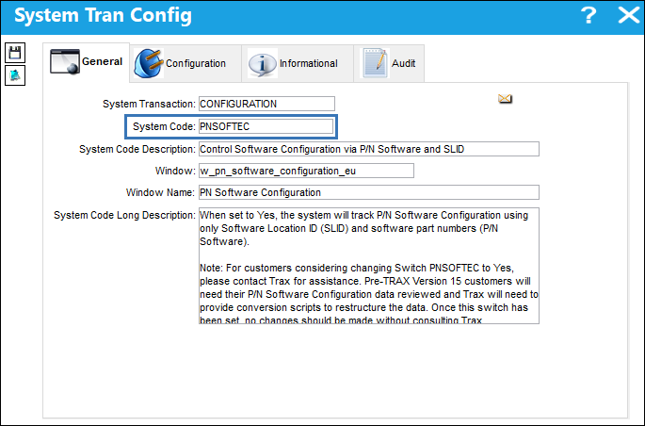Viewport: 645px width, 426px height.
Task: Click the 'System Code Description:' label
Action: 137,150
